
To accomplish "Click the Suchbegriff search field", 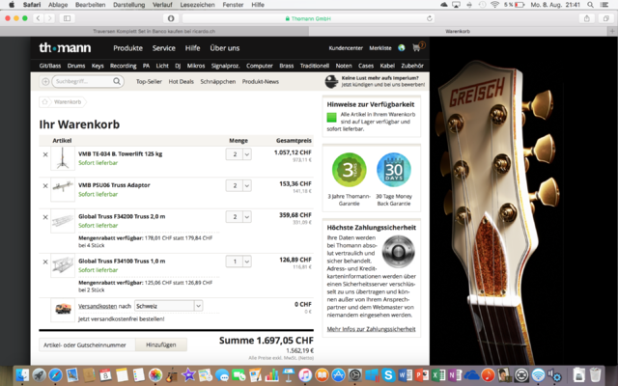I will (x=88, y=81).
